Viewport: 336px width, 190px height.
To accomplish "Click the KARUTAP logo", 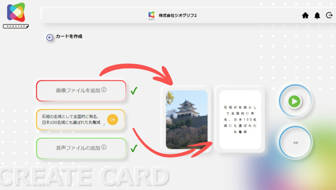I will click(16, 15).
